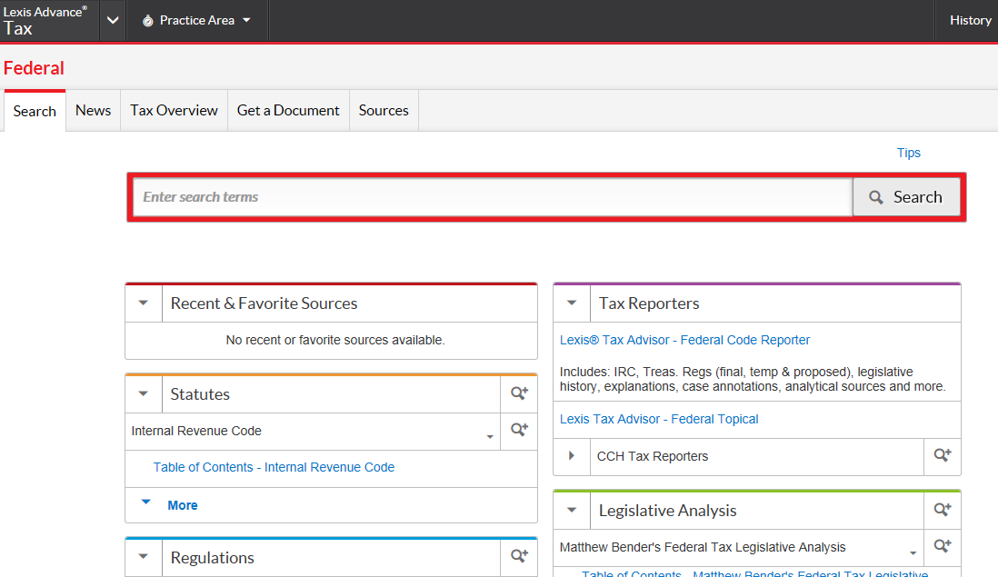The width and height of the screenshot is (998, 577).
Task: Collapse the Statutes panel
Action: point(144,394)
